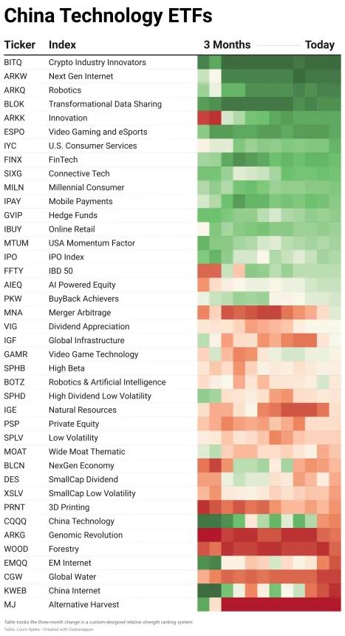Select the BOTZ Robotics & Artificial Intelligence row
This screenshot has width=345, height=636.
(172, 382)
